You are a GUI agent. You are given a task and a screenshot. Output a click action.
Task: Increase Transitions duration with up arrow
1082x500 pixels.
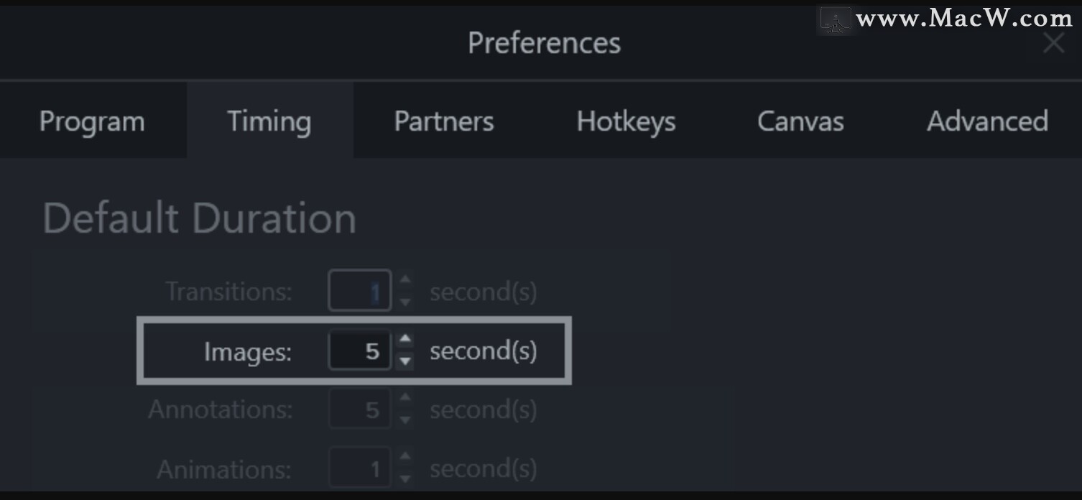click(x=405, y=280)
